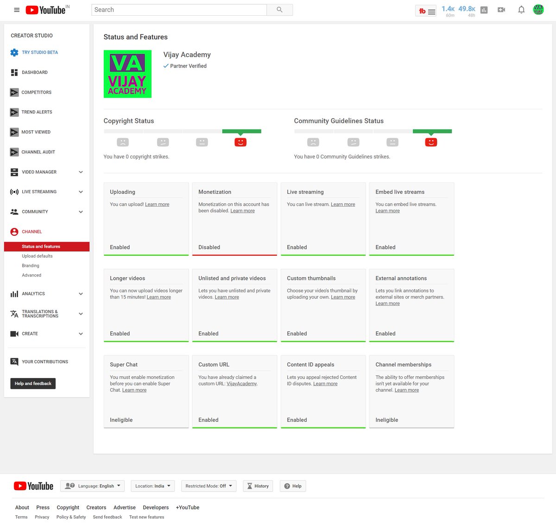556x531 pixels.
Task: Click the Competitors sidebar icon
Action: coord(14,92)
